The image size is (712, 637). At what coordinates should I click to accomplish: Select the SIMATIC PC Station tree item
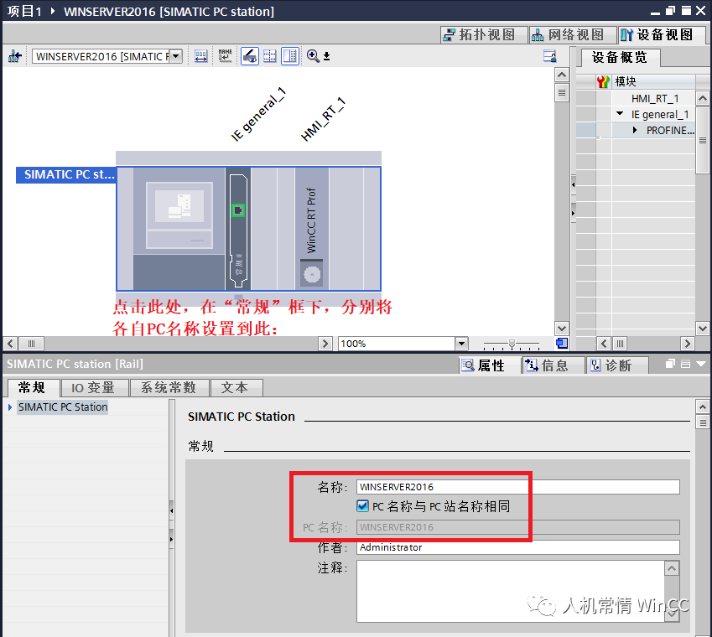click(x=63, y=407)
